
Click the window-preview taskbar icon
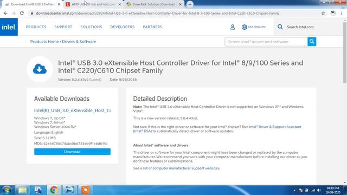(x=69, y=190)
